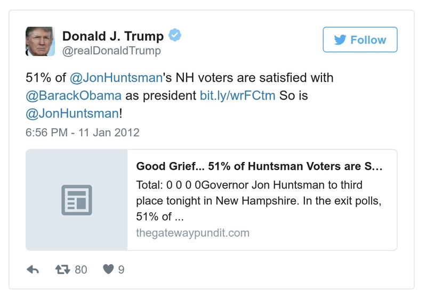
Task: Click the Follow button text
Action: (x=368, y=40)
